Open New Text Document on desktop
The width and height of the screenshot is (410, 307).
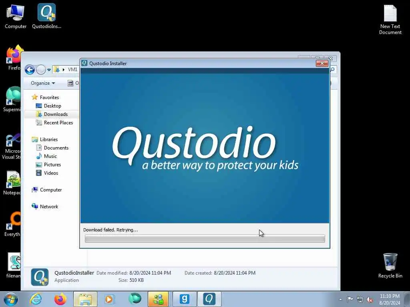coord(390,20)
